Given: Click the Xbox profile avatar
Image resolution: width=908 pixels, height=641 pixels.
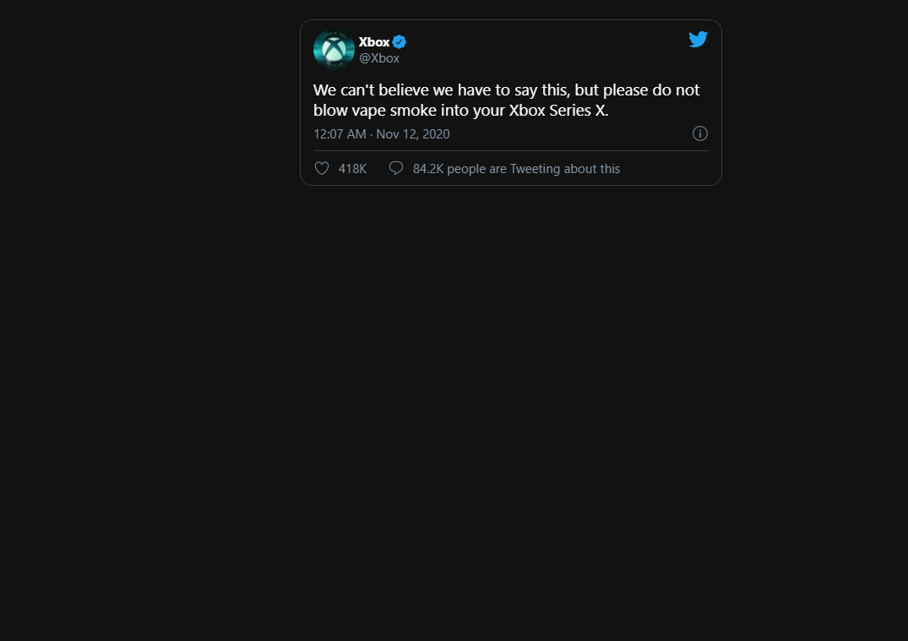Looking at the screenshot, I should 334,50.
